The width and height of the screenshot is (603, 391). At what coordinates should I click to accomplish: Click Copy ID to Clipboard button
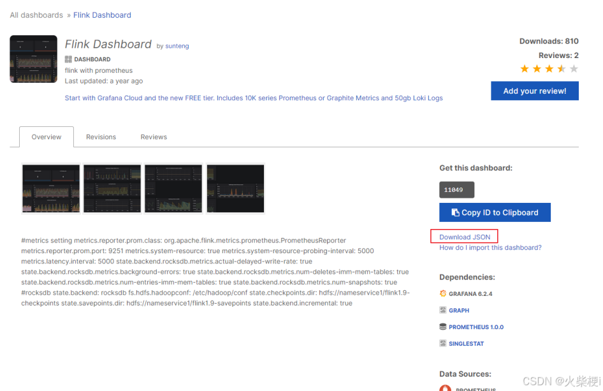tap(495, 212)
